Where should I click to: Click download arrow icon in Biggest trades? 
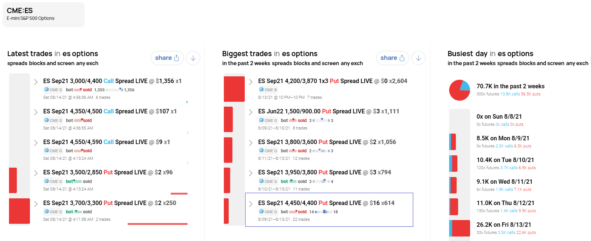click(x=418, y=58)
